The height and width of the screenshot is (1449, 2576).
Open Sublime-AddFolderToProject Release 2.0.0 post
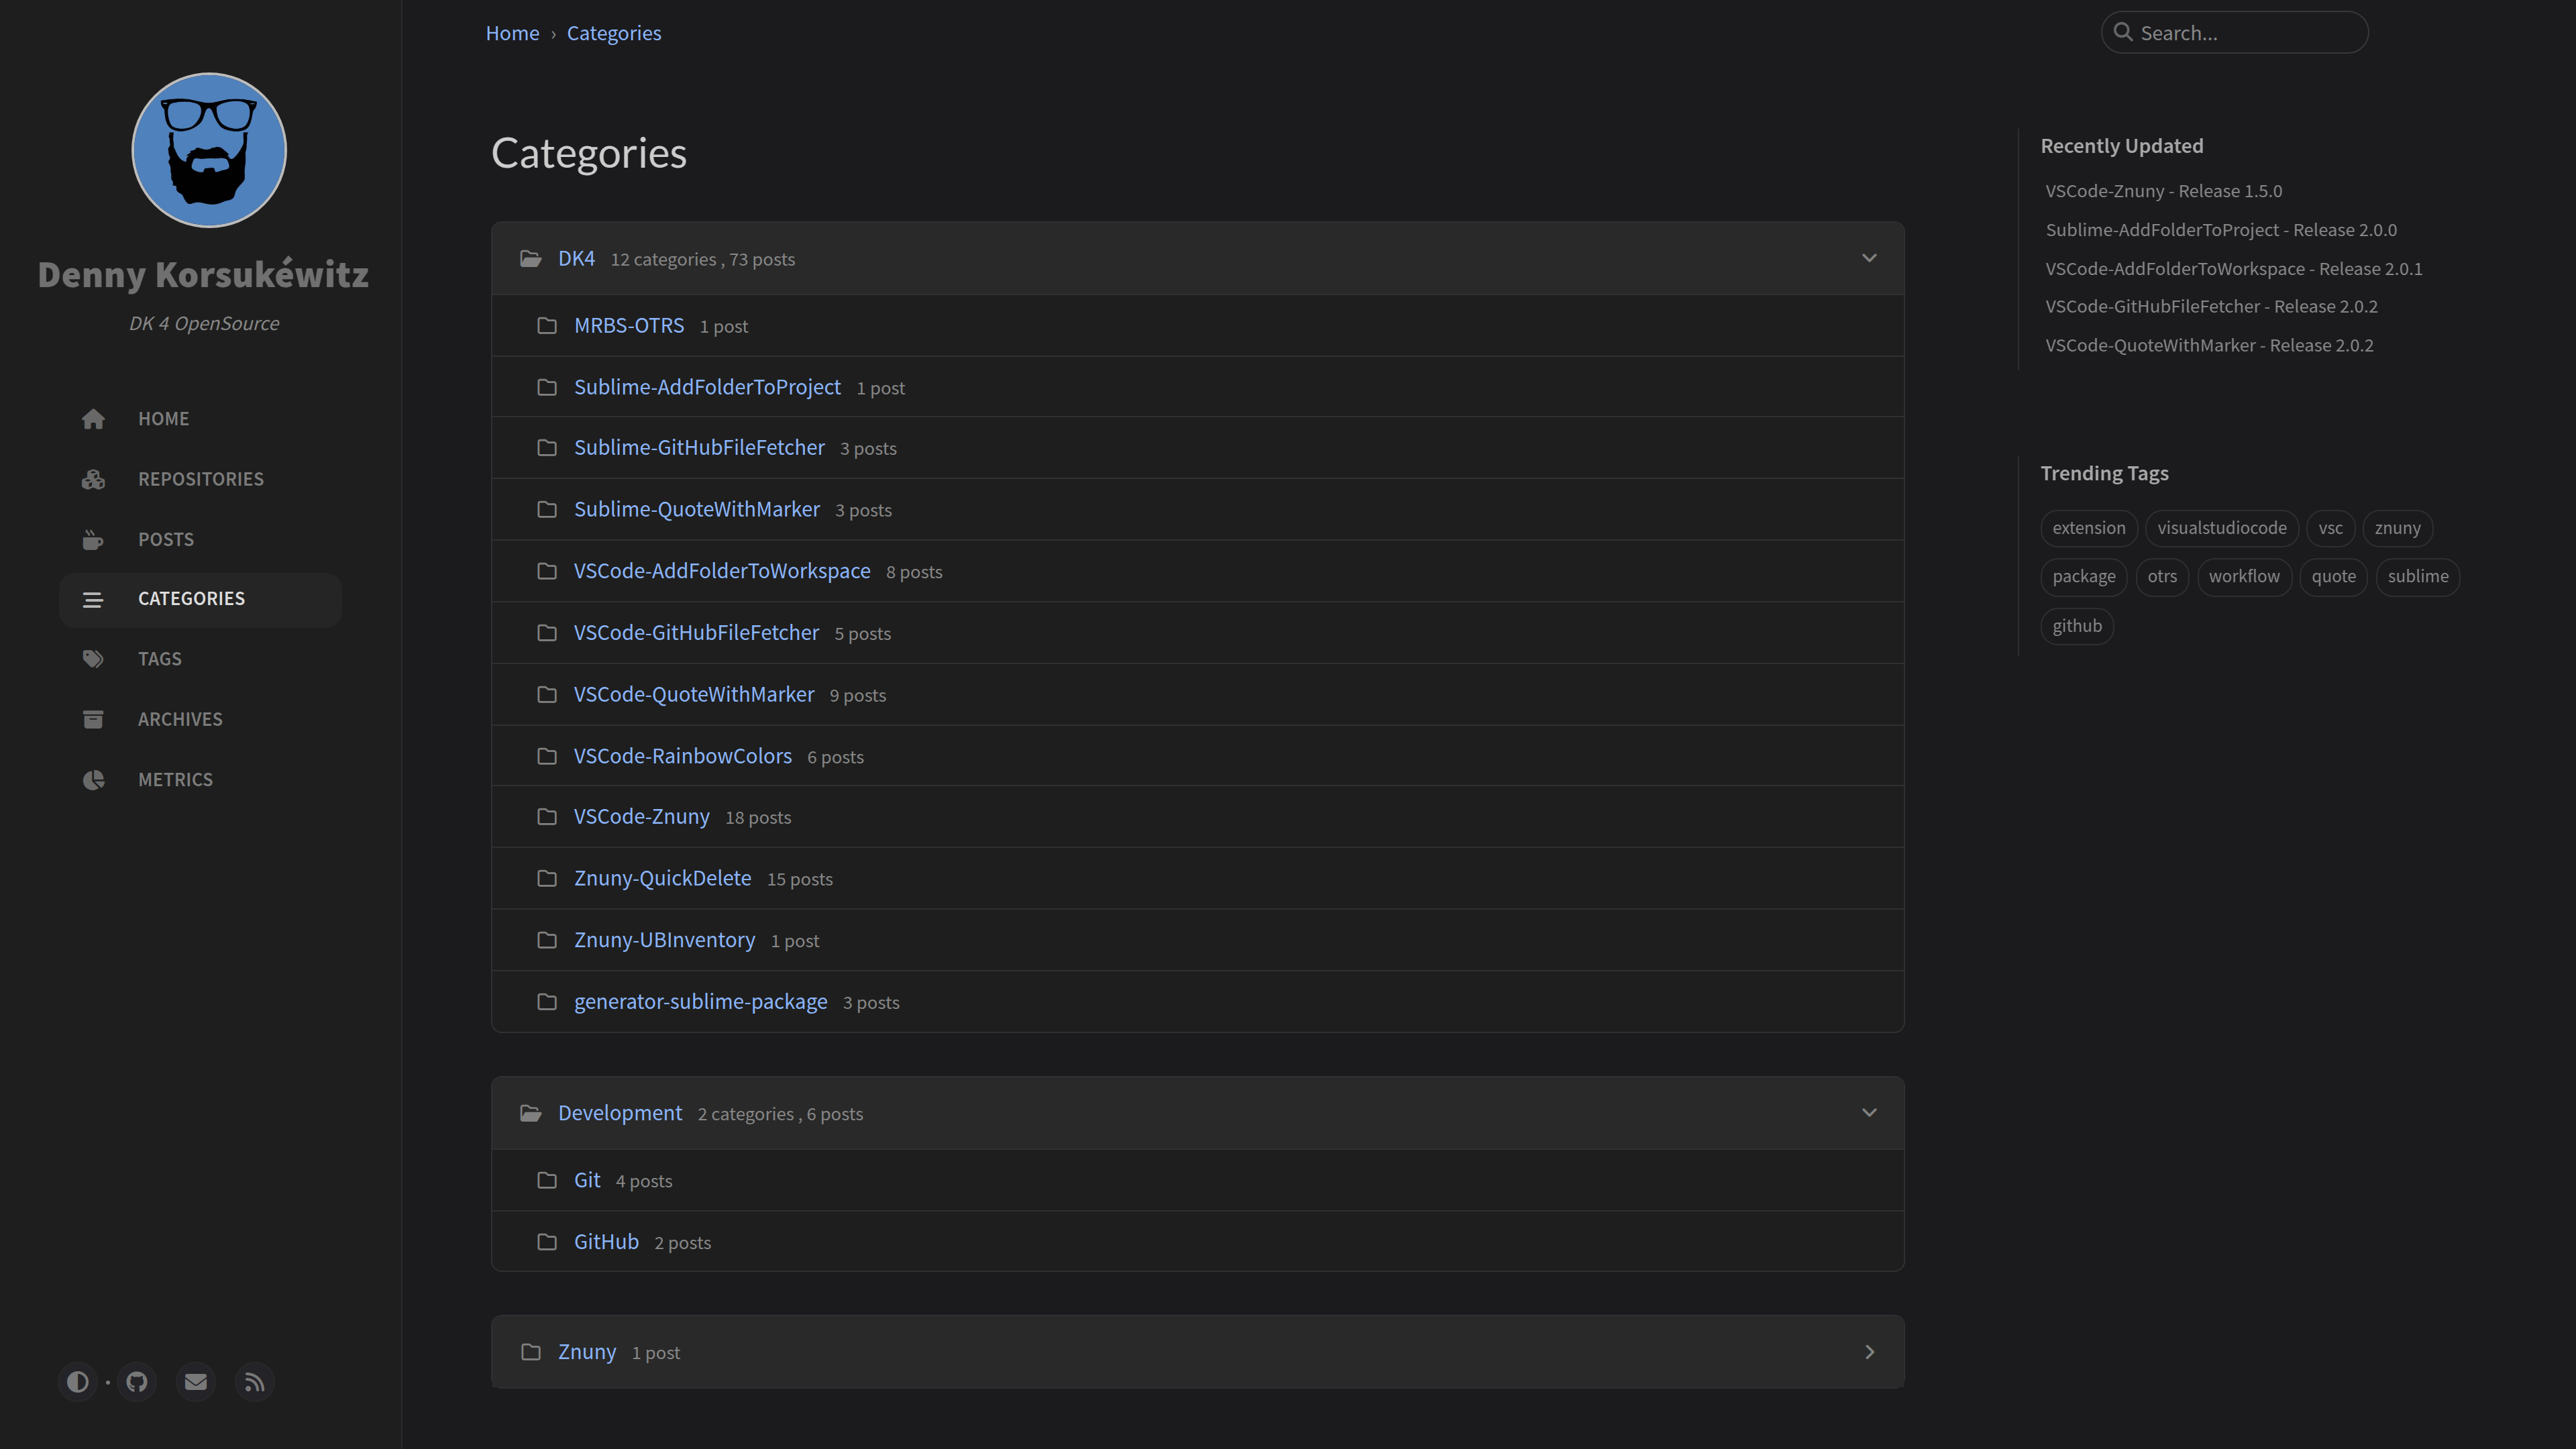pyautogui.click(x=2221, y=230)
